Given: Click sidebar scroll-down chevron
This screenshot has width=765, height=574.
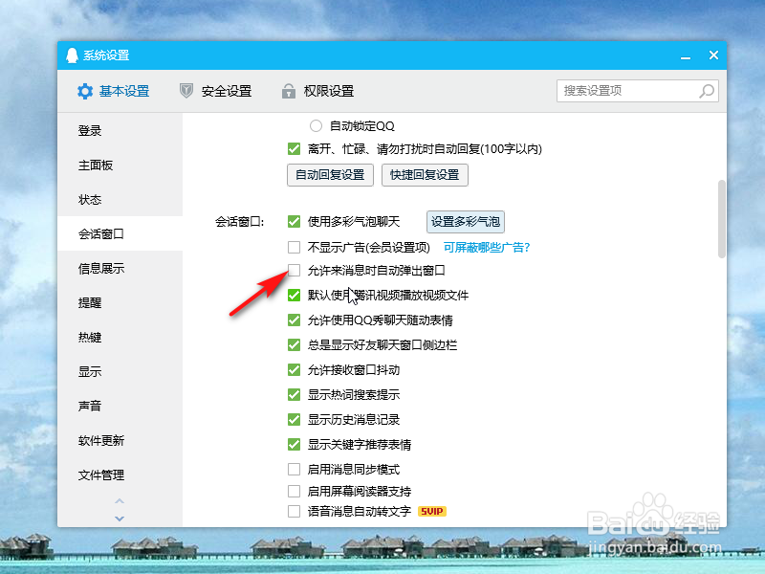Looking at the screenshot, I should (x=120, y=519).
